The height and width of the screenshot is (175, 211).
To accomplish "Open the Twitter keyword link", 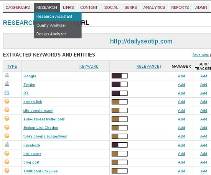I will [x=29, y=85].
